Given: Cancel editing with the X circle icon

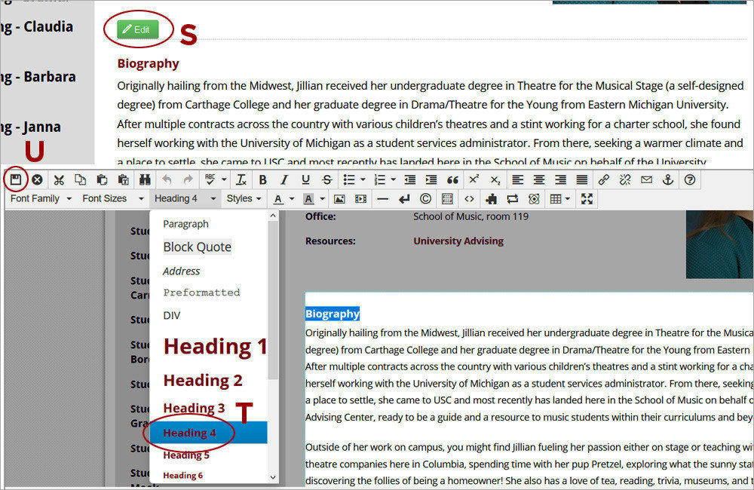Looking at the screenshot, I should [x=37, y=180].
